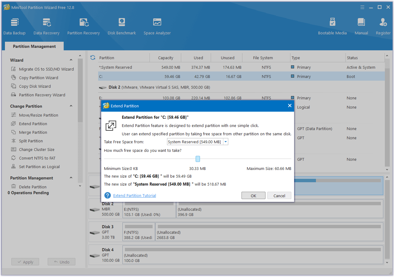
Task: Open Partition Recovery tool
Action: (84, 26)
